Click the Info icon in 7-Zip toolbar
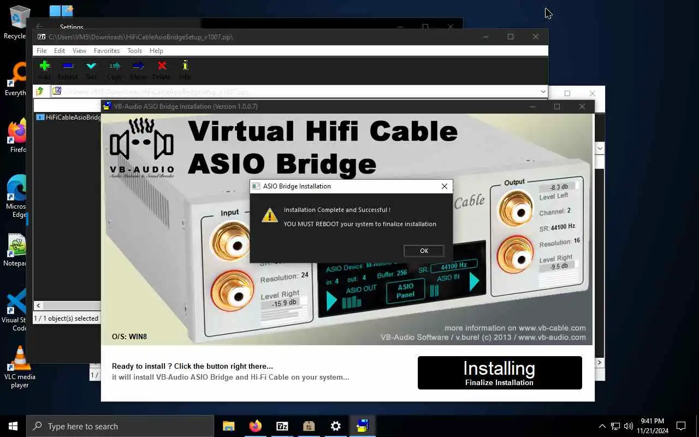 [x=185, y=69]
